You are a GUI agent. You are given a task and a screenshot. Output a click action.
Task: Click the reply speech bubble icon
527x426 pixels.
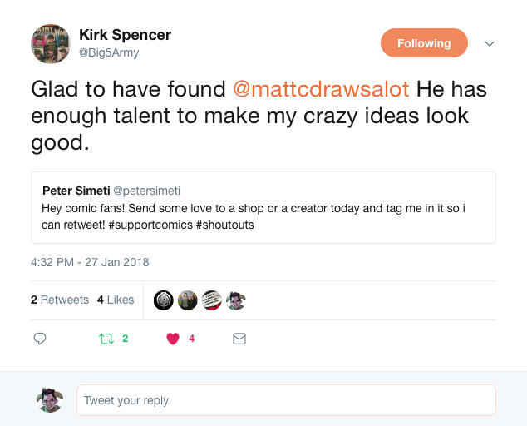39,339
